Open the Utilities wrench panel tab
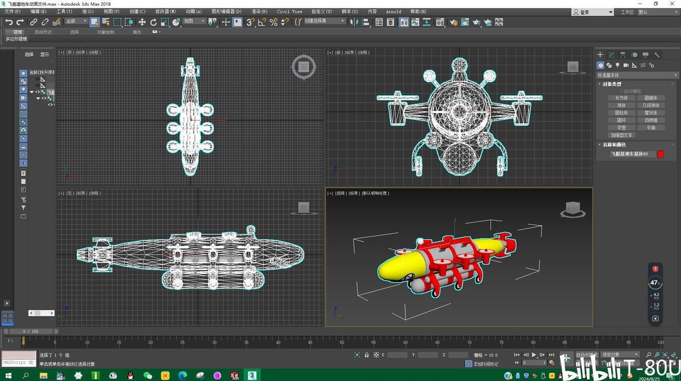Screen dimensions: 681x381 [656, 55]
